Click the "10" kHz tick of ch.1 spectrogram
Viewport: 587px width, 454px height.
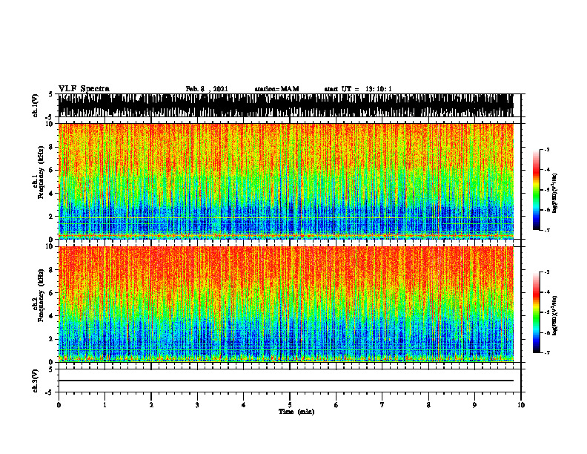49,124
